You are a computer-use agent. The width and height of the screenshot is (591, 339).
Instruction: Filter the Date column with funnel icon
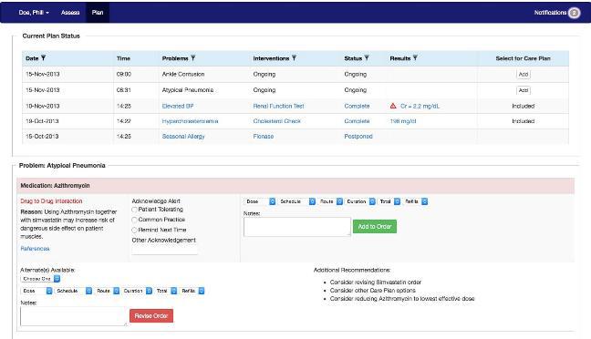click(x=44, y=58)
